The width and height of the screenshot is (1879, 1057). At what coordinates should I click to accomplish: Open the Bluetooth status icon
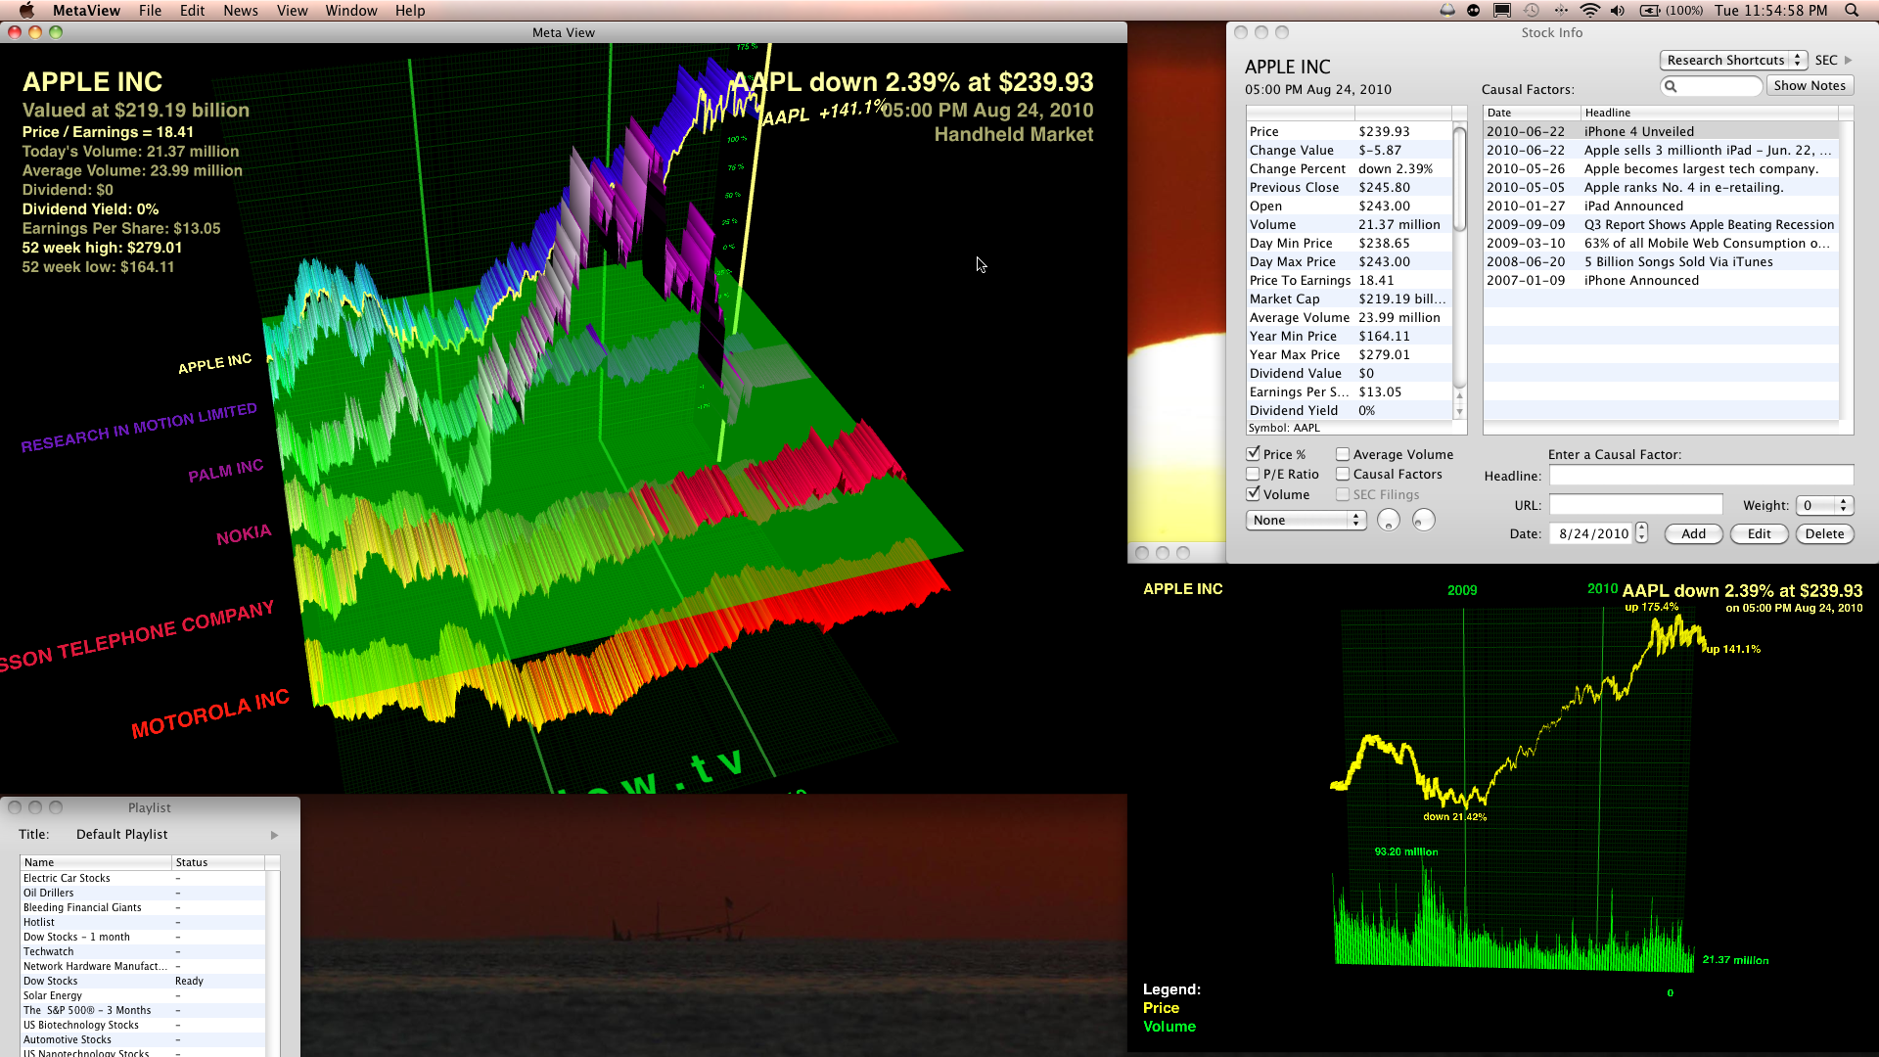[x=1561, y=10]
